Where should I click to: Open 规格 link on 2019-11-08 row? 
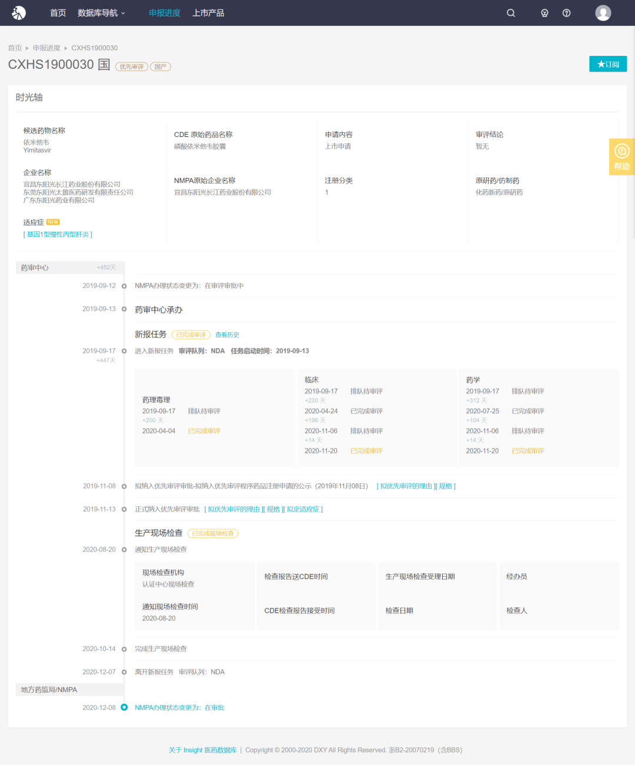coord(446,486)
